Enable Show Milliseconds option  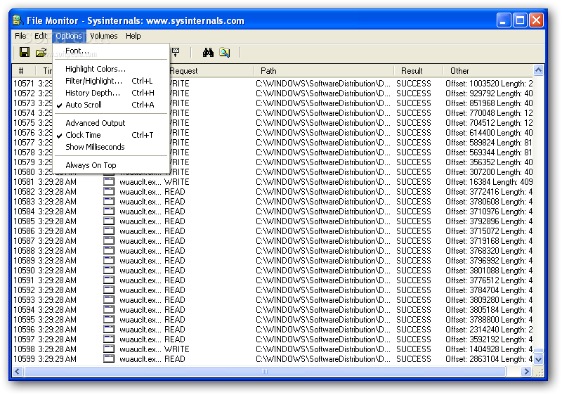coord(111,147)
